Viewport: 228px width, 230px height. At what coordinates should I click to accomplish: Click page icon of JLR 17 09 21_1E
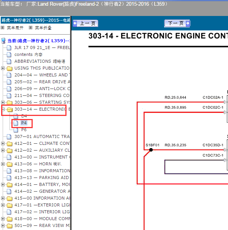9,48
